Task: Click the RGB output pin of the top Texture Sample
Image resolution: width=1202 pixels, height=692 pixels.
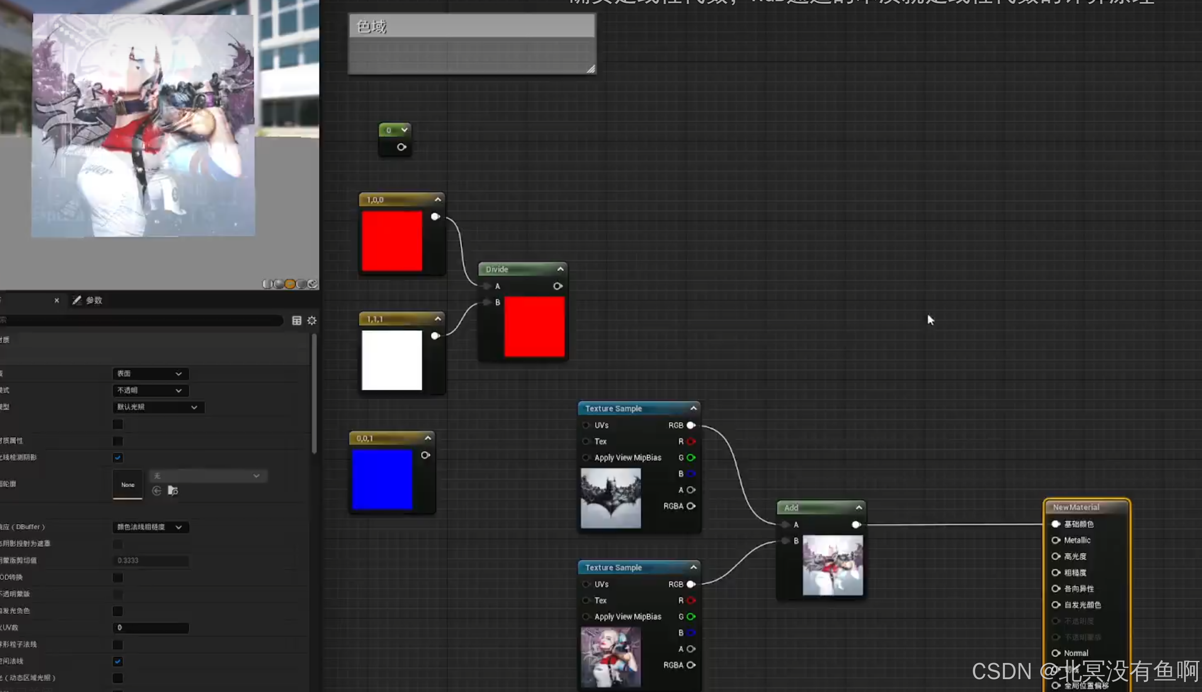Action: pyautogui.click(x=691, y=425)
